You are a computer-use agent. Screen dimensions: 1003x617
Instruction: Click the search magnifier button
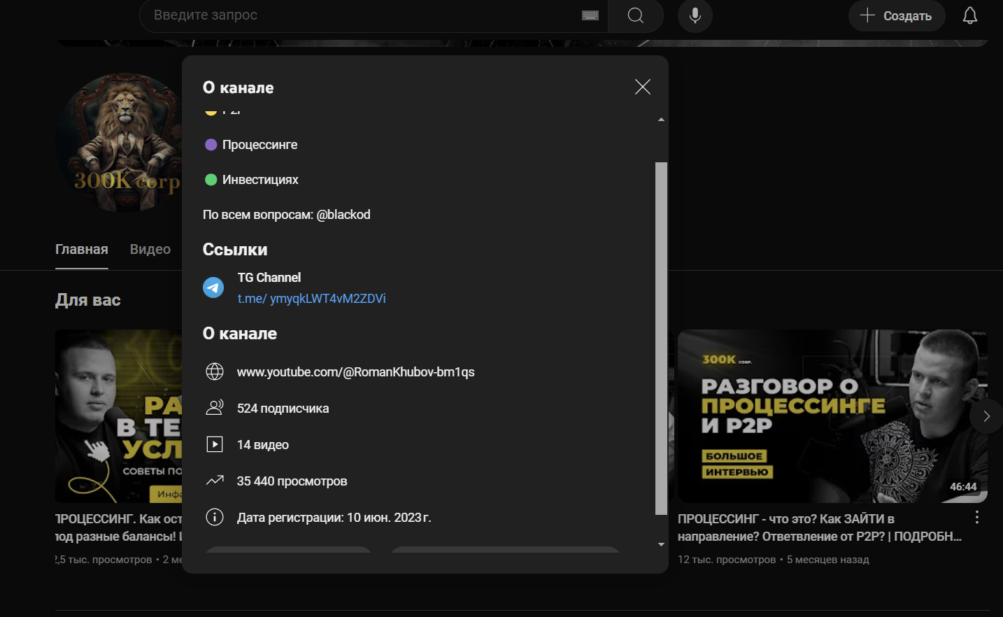click(635, 15)
